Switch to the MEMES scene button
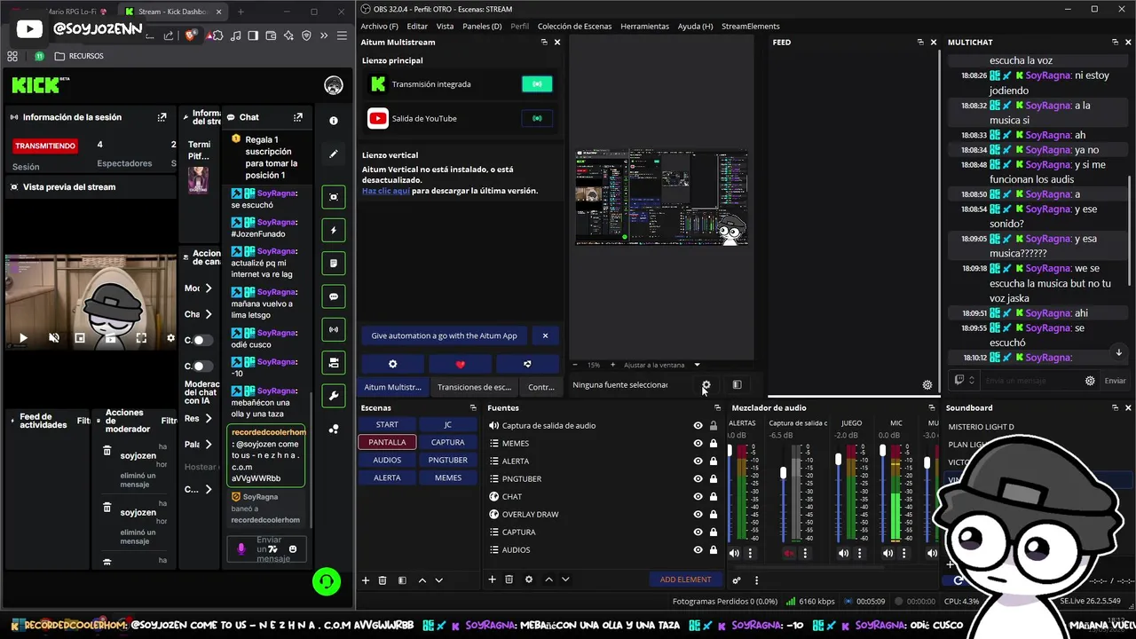 click(447, 477)
